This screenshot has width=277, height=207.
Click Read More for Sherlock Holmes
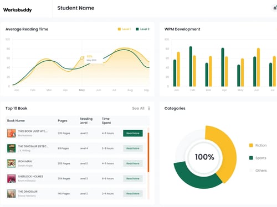(133, 178)
